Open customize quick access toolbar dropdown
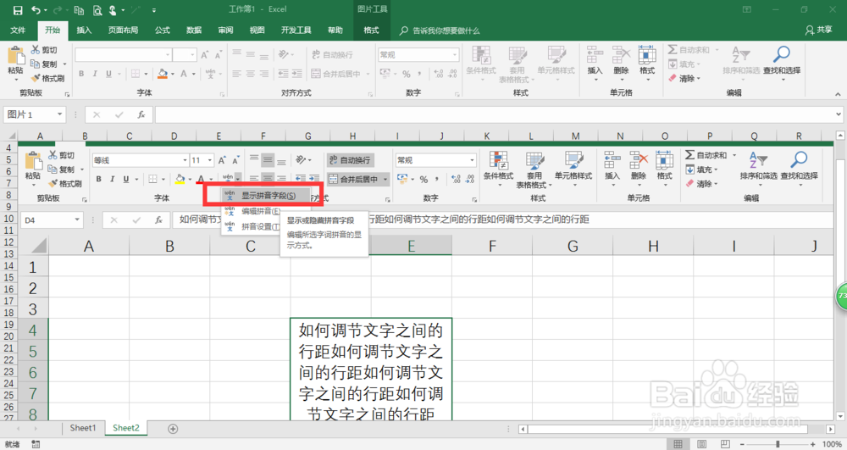This screenshot has width=847, height=450. (x=154, y=10)
